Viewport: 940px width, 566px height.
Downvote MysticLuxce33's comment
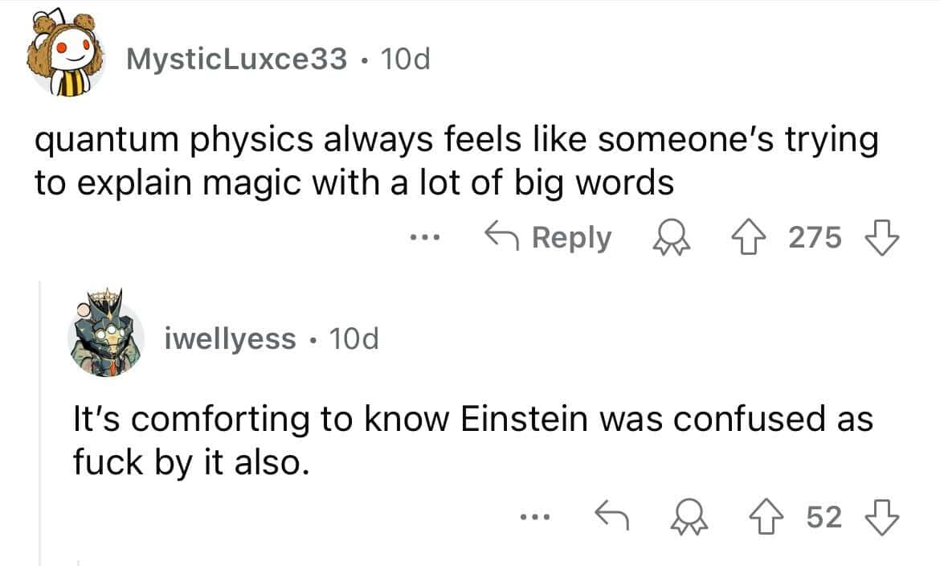[882, 238]
